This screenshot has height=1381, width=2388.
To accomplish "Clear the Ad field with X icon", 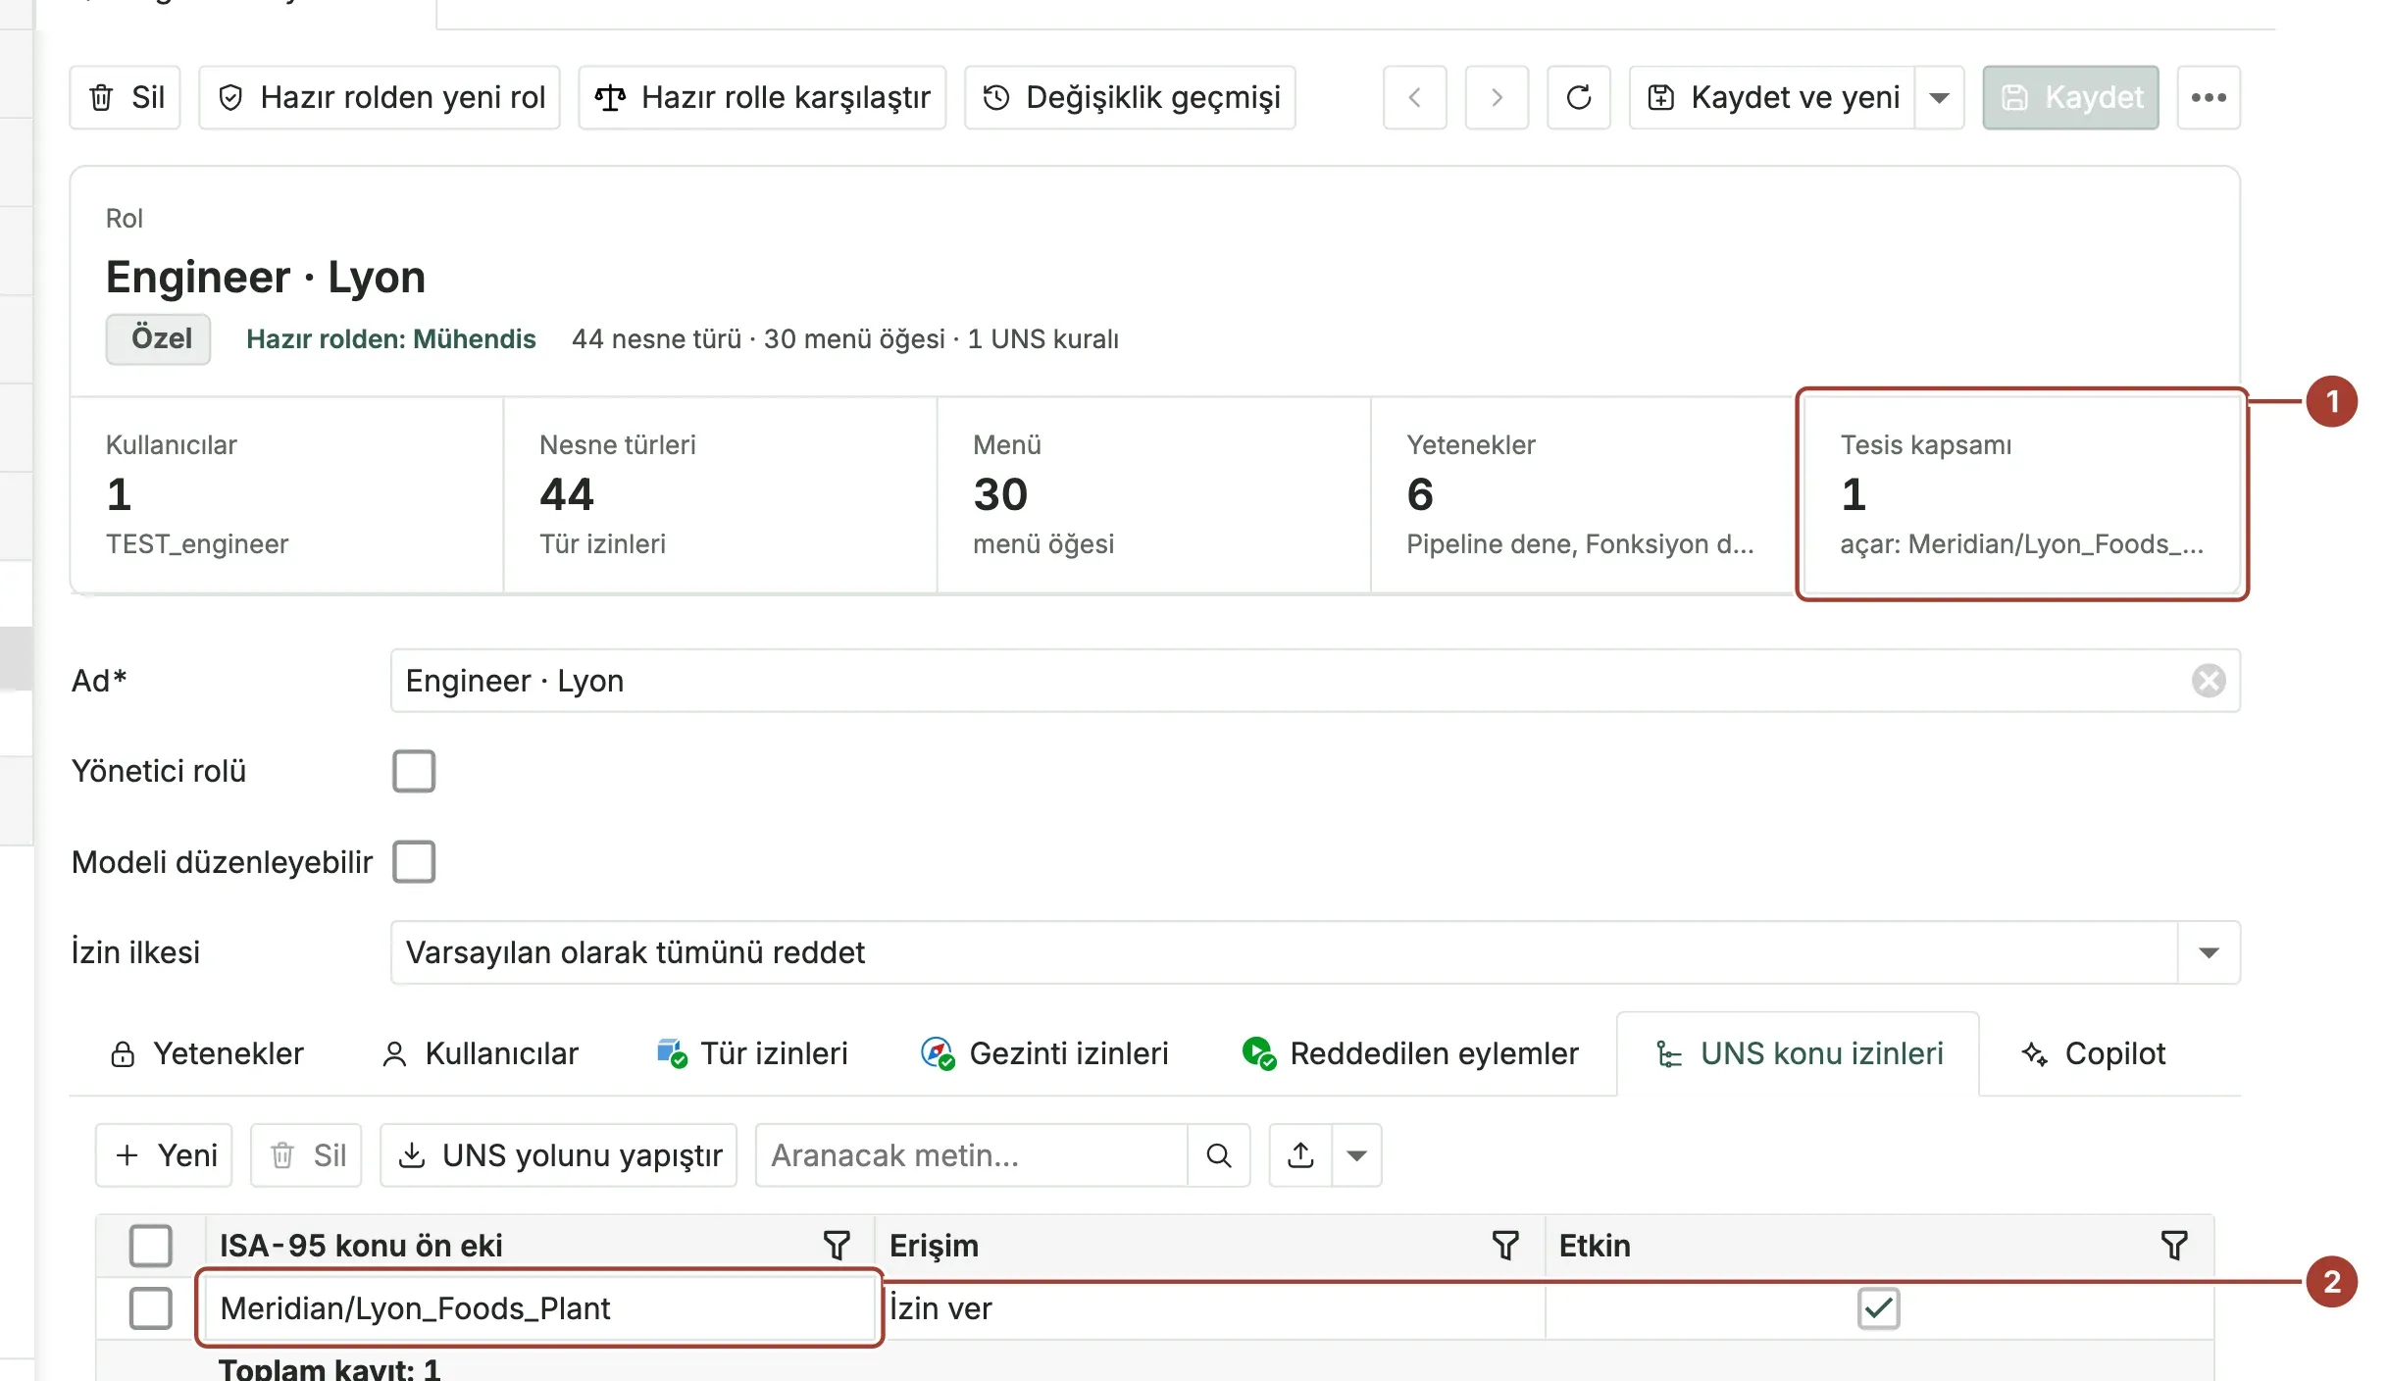I will [2209, 681].
